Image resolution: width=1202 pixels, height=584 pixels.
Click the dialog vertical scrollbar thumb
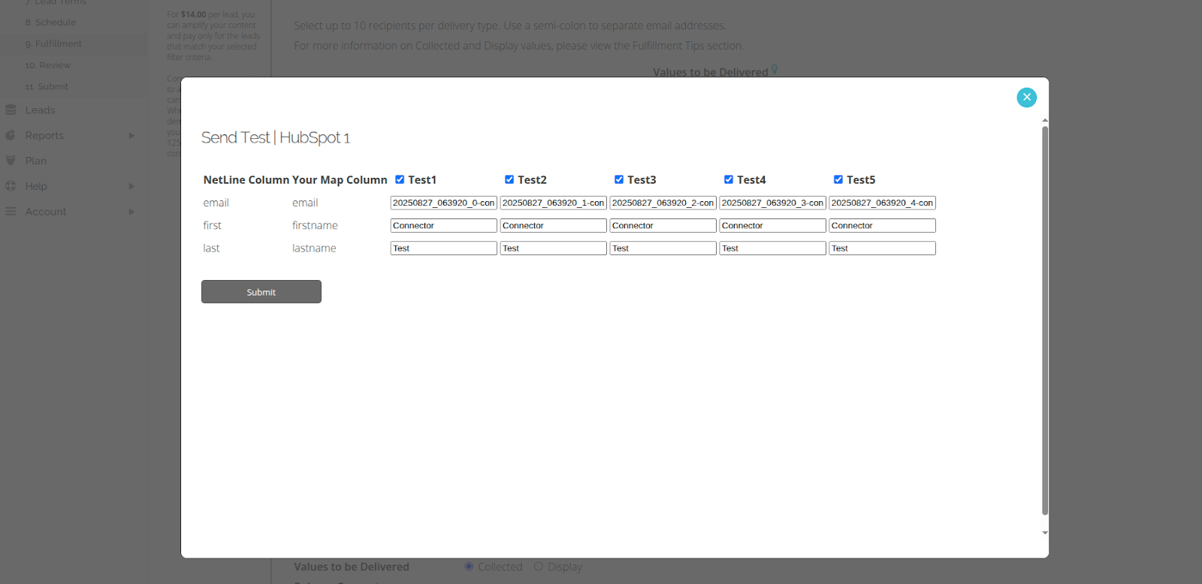(x=1045, y=321)
